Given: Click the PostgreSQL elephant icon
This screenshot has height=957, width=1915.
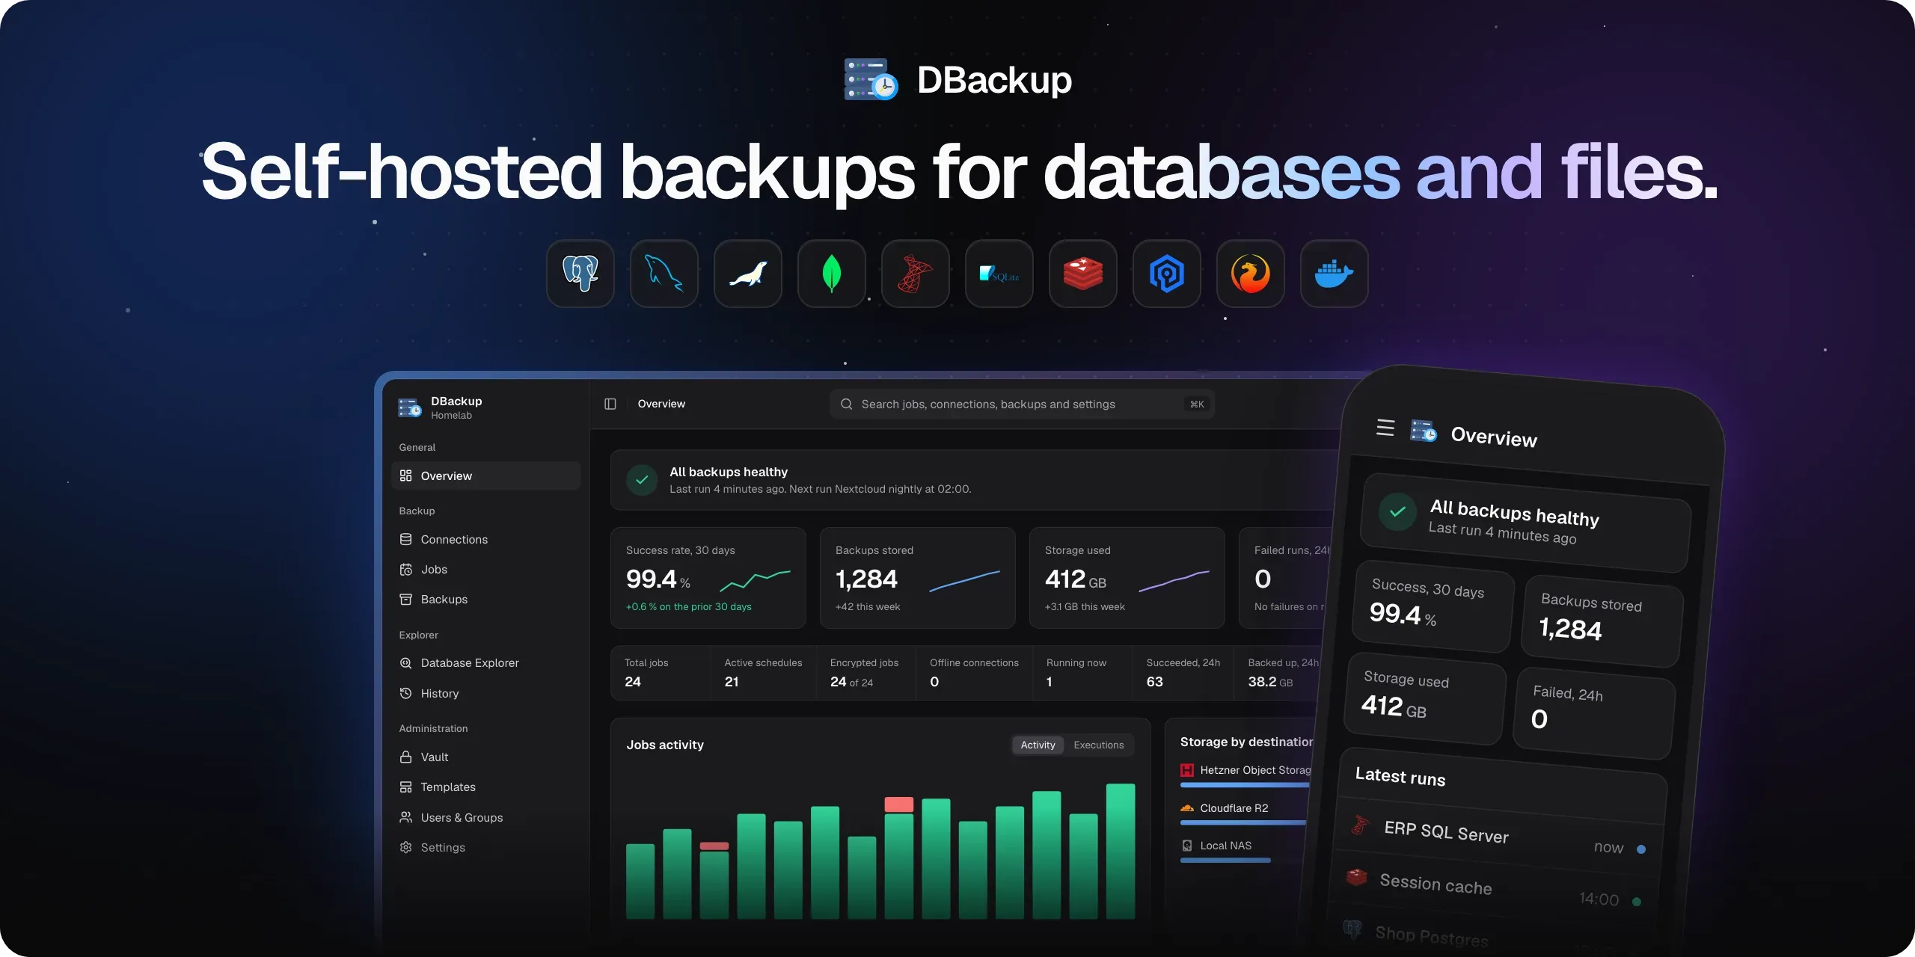Looking at the screenshot, I should pos(580,274).
